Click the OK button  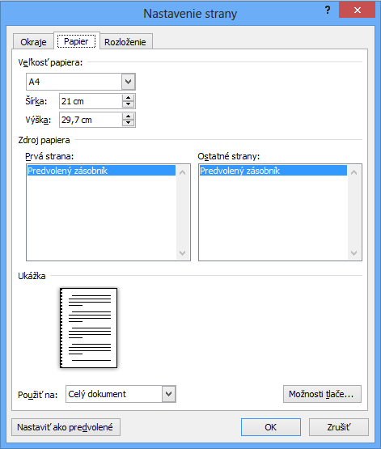270,427
